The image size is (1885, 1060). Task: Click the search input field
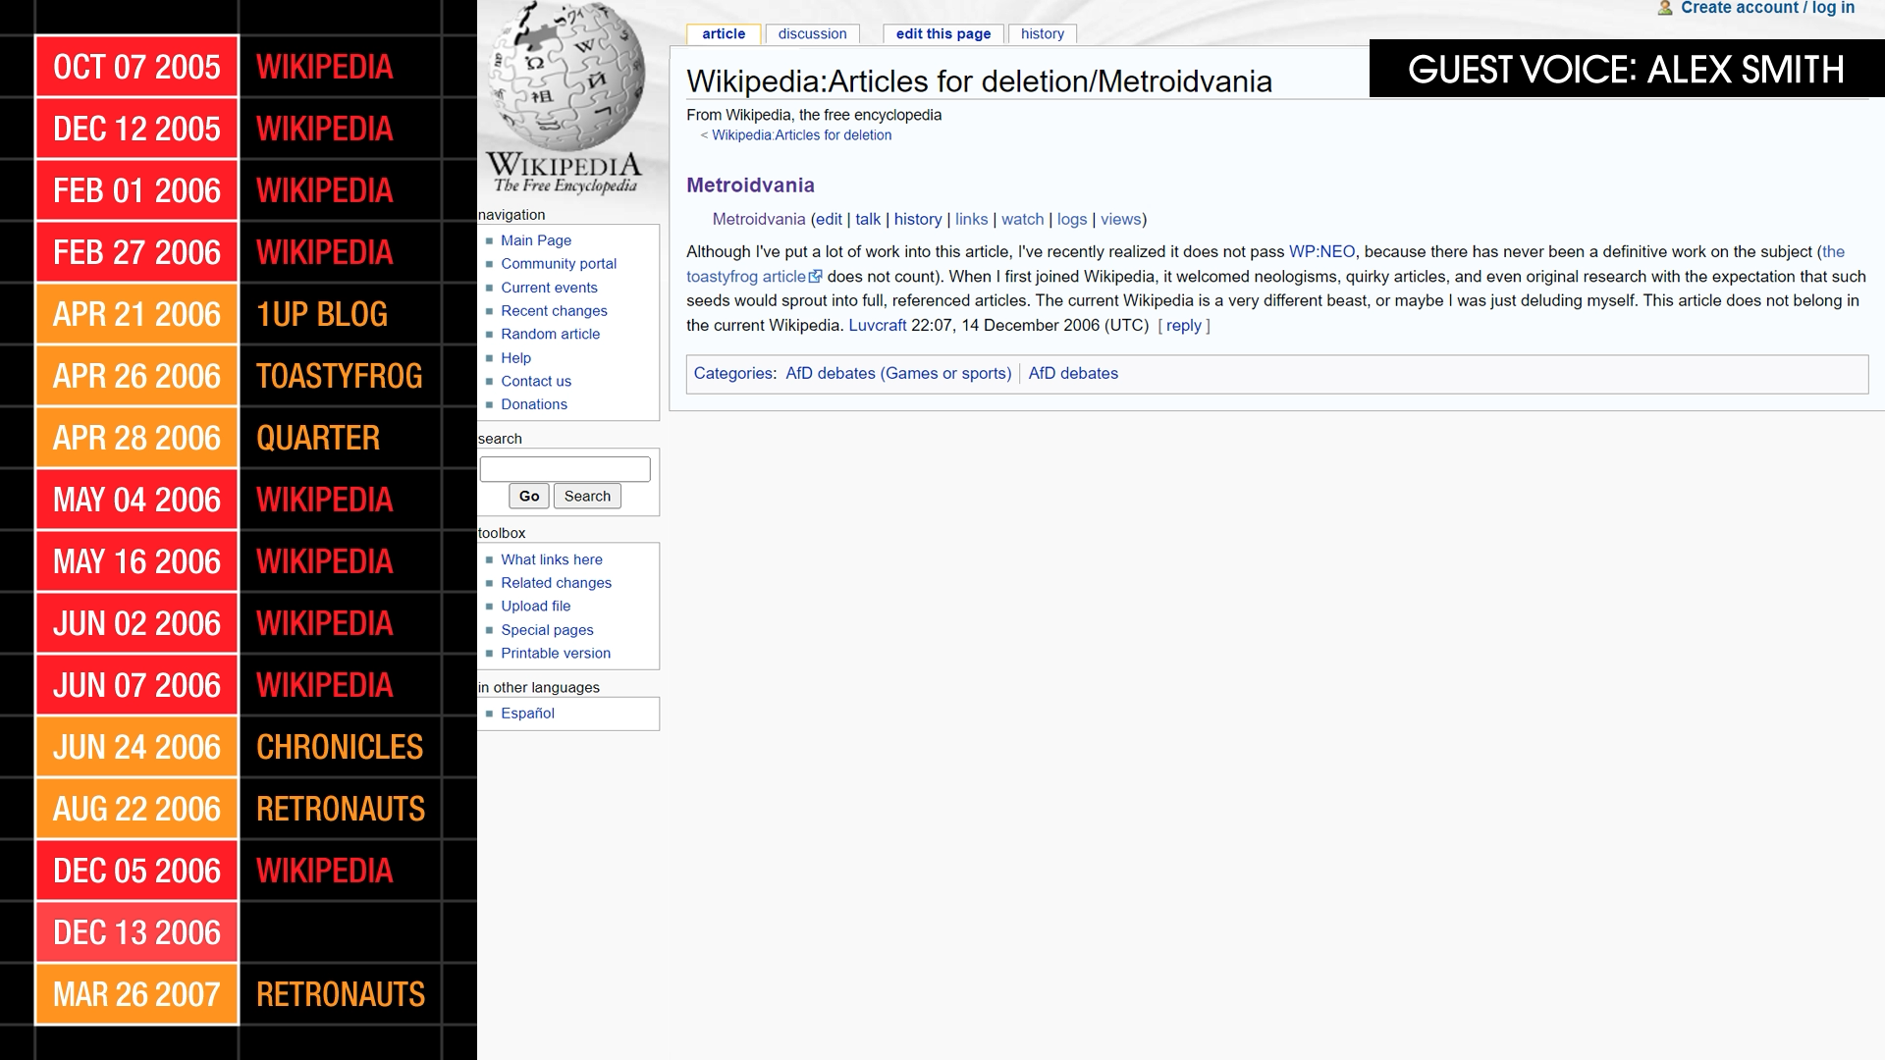click(x=565, y=469)
